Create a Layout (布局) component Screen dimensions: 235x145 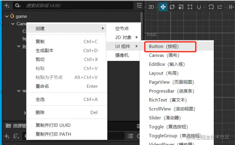(177, 73)
